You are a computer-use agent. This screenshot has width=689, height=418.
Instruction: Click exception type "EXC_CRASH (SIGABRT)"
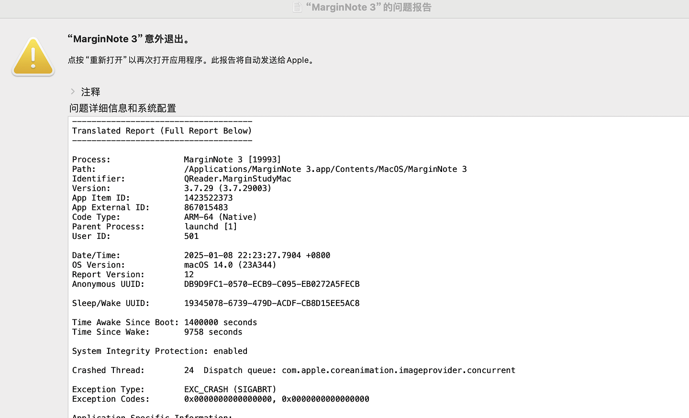click(230, 389)
